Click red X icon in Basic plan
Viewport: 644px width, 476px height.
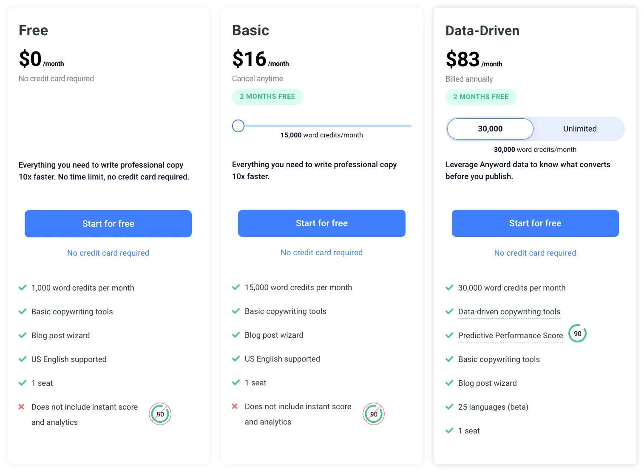click(235, 407)
